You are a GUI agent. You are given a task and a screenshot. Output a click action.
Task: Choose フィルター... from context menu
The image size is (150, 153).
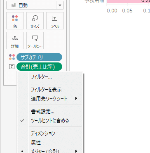point(50,77)
